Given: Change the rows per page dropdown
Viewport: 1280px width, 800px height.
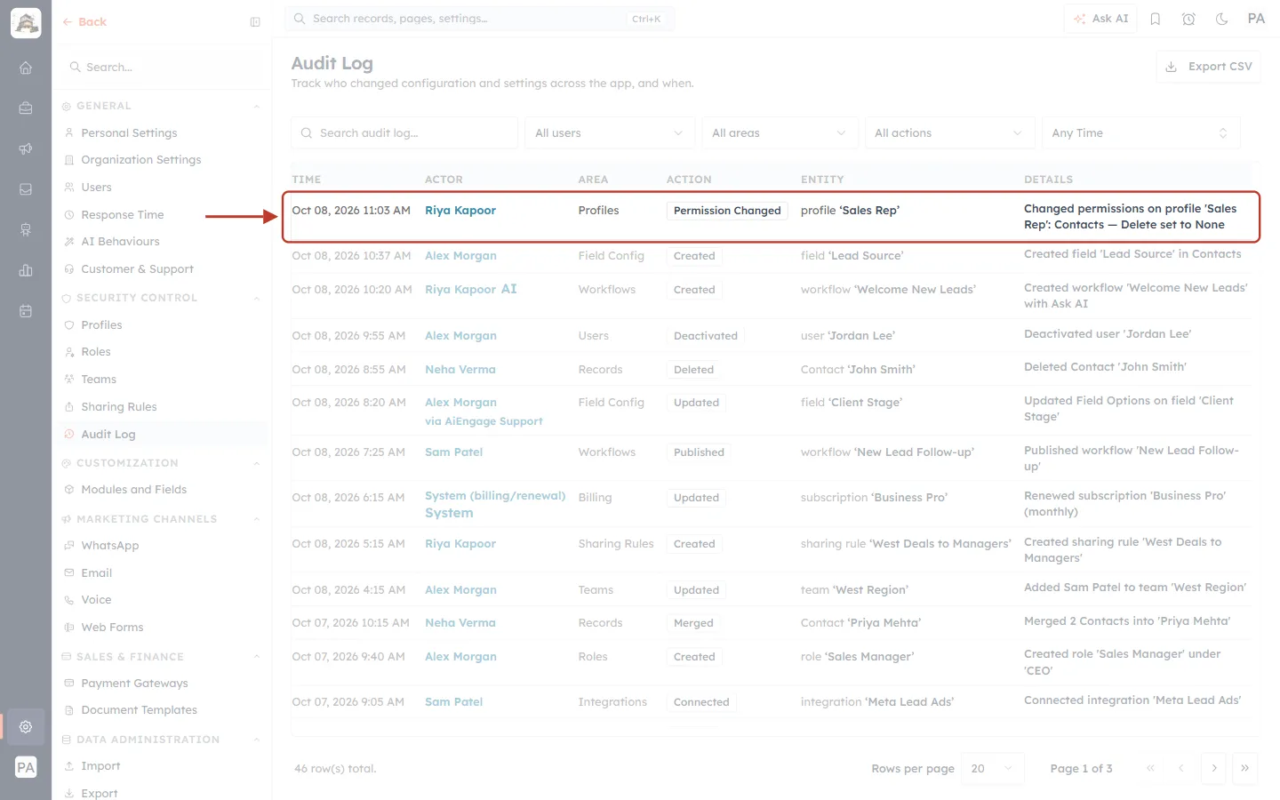Looking at the screenshot, I should pos(993,768).
